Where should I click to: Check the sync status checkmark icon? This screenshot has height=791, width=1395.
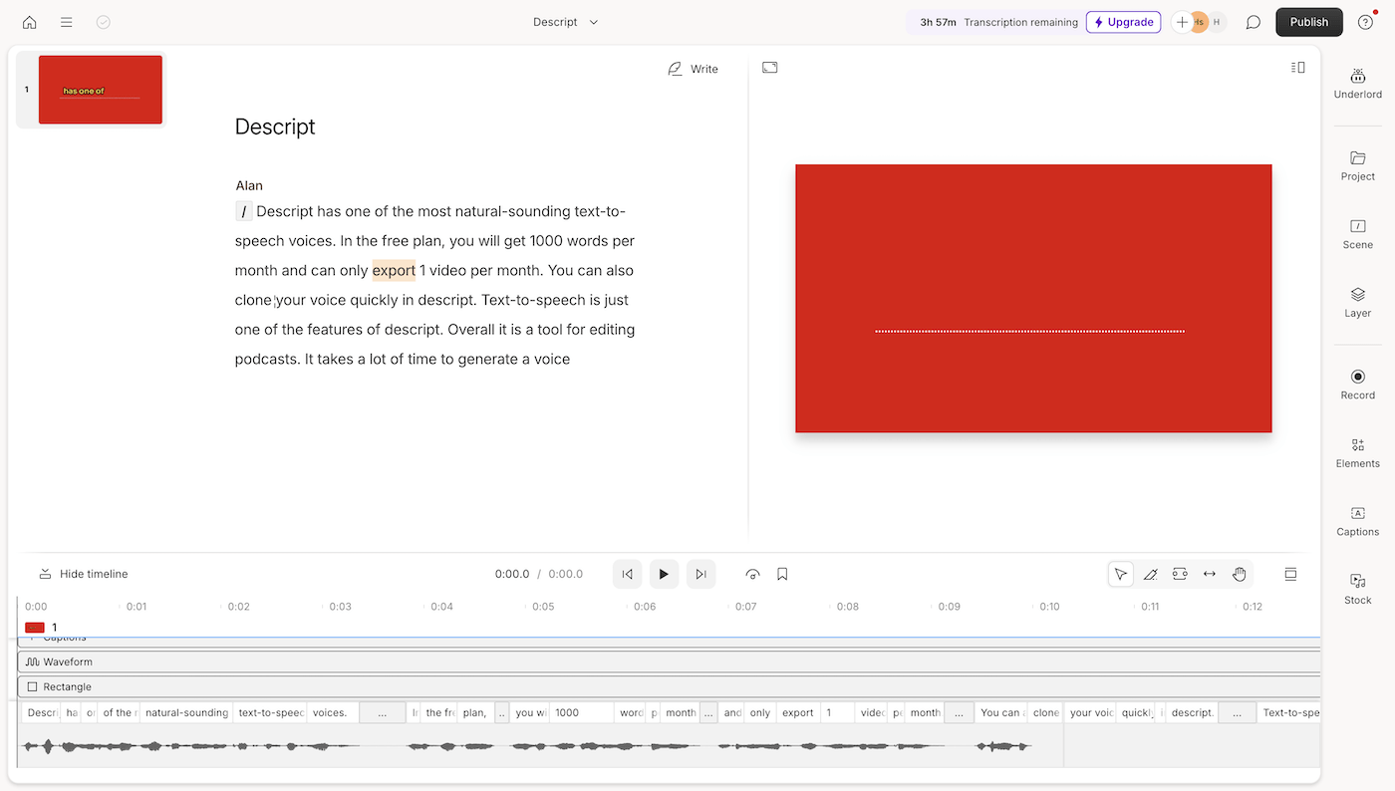(x=104, y=22)
